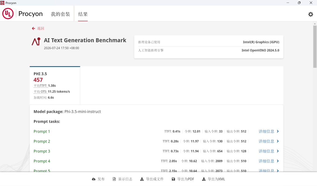Click the 发布 cloud upload icon
The image size is (317, 186).
94,179
